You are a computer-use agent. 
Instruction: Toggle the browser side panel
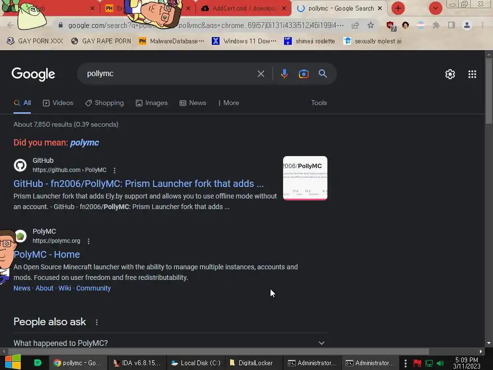451,25
